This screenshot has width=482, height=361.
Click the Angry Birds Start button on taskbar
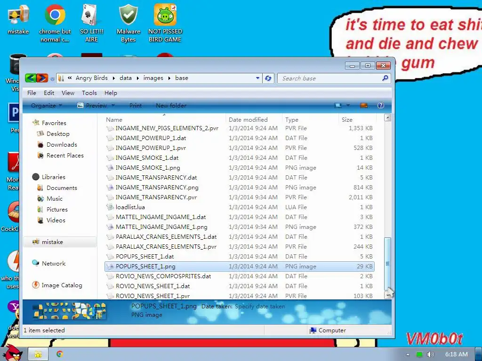[12, 353]
